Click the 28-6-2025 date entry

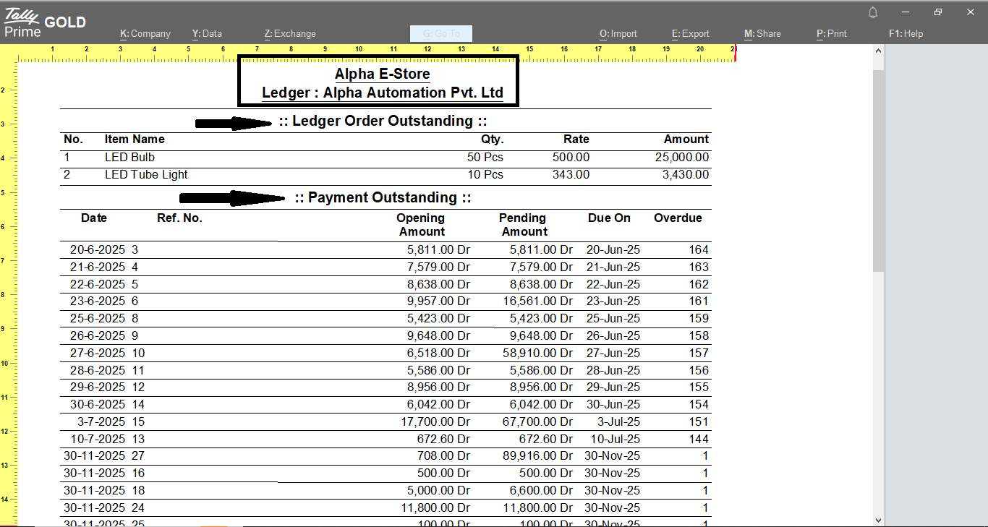98,370
